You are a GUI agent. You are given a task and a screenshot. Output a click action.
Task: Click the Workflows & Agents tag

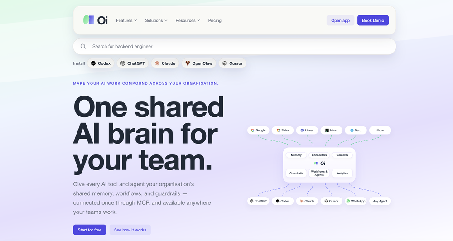pos(319,173)
